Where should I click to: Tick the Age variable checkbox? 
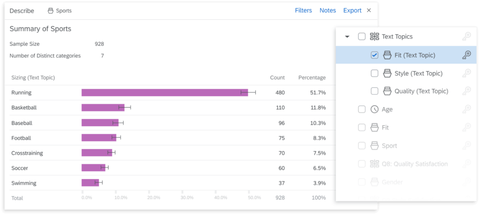pyautogui.click(x=362, y=109)
